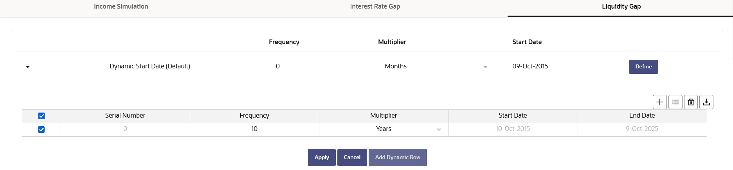Switch to Interest Rate Gap tab

tap(375, 7)
